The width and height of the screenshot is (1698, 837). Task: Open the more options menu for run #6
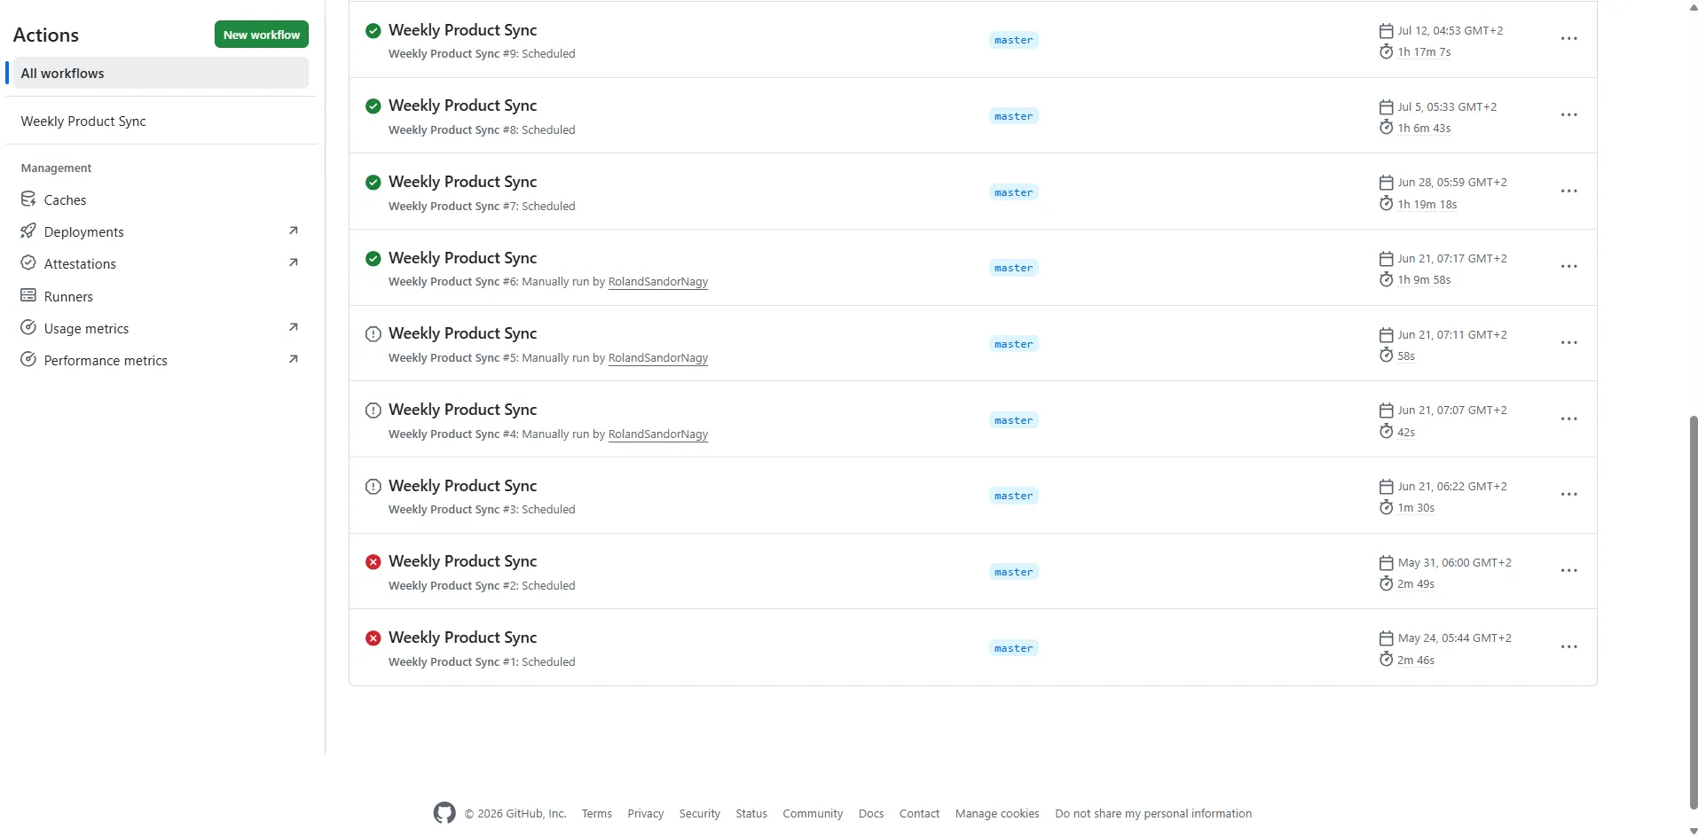pyautogui.click(x=1568, y=267)
